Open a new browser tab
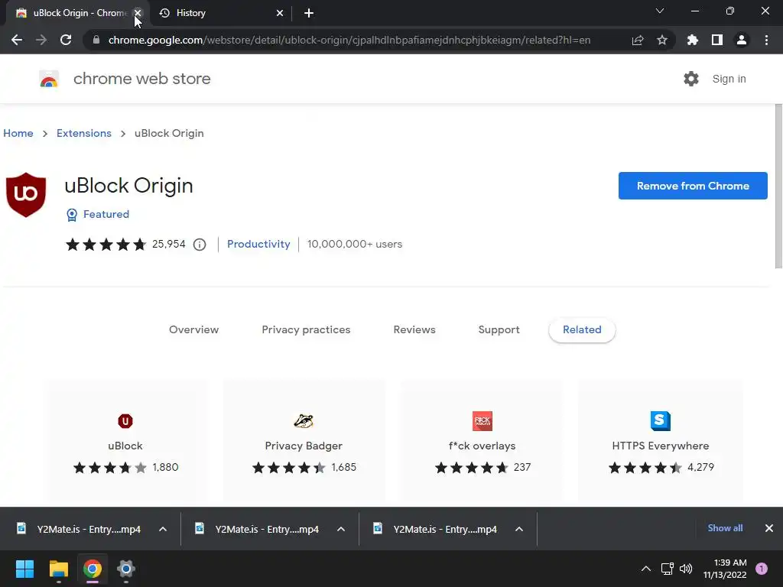This screenshot has height=587, width=783. coord(309,13)
